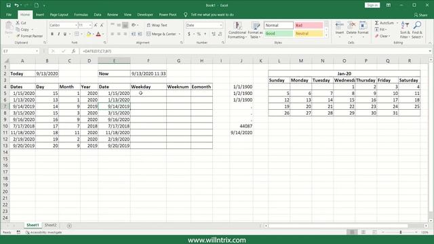Apply Percent style
The image size is (434, 244).
(199, 34)
